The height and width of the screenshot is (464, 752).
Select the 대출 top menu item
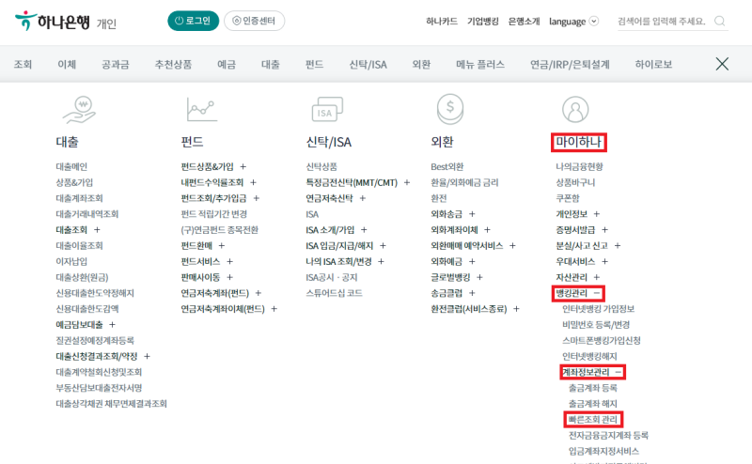coord(271,64)
